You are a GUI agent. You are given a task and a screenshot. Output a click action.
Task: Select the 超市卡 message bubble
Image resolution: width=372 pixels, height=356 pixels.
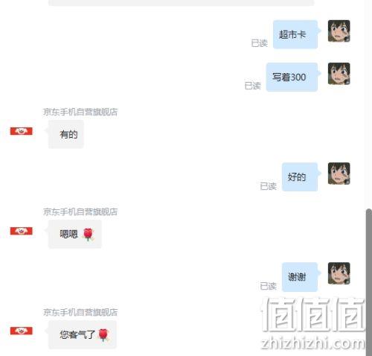click(x=295, y=34)
